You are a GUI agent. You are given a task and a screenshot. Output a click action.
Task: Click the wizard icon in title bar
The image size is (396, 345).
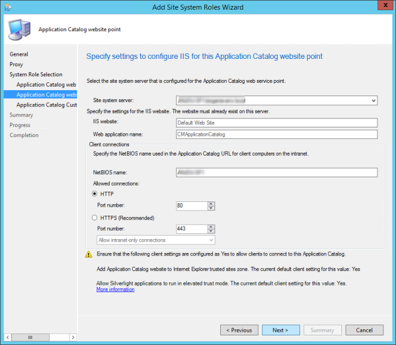[x=7, y=6]
